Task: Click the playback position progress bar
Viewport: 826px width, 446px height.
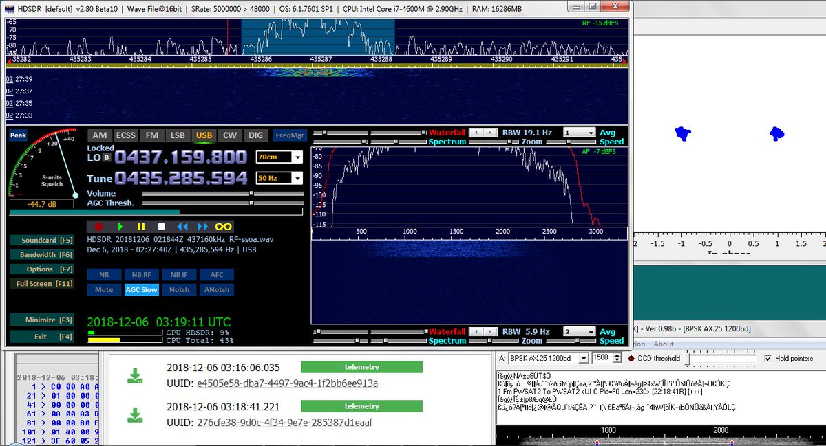Action: [157, 212]
